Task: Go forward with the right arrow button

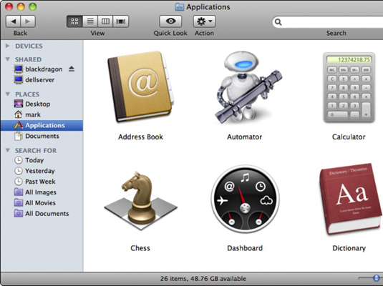Action: (x=28, y=21)
